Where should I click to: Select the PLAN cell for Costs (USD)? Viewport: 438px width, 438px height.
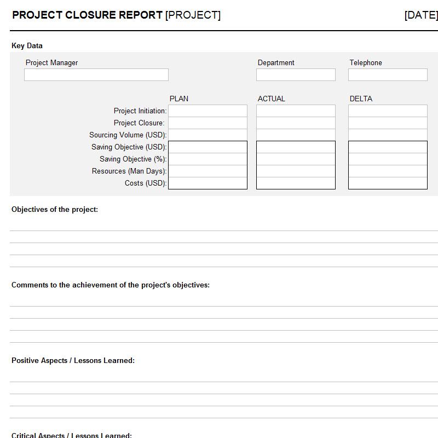tap(208, 183)
